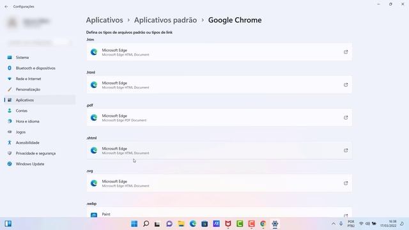The height and width of the screenshot is (230, 409).
Task: Click the Settings gear on the taskbar
Action: coord(275,224)
